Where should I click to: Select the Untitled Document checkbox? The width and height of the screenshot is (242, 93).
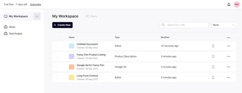pyautogui.click(x=57, y=46)
